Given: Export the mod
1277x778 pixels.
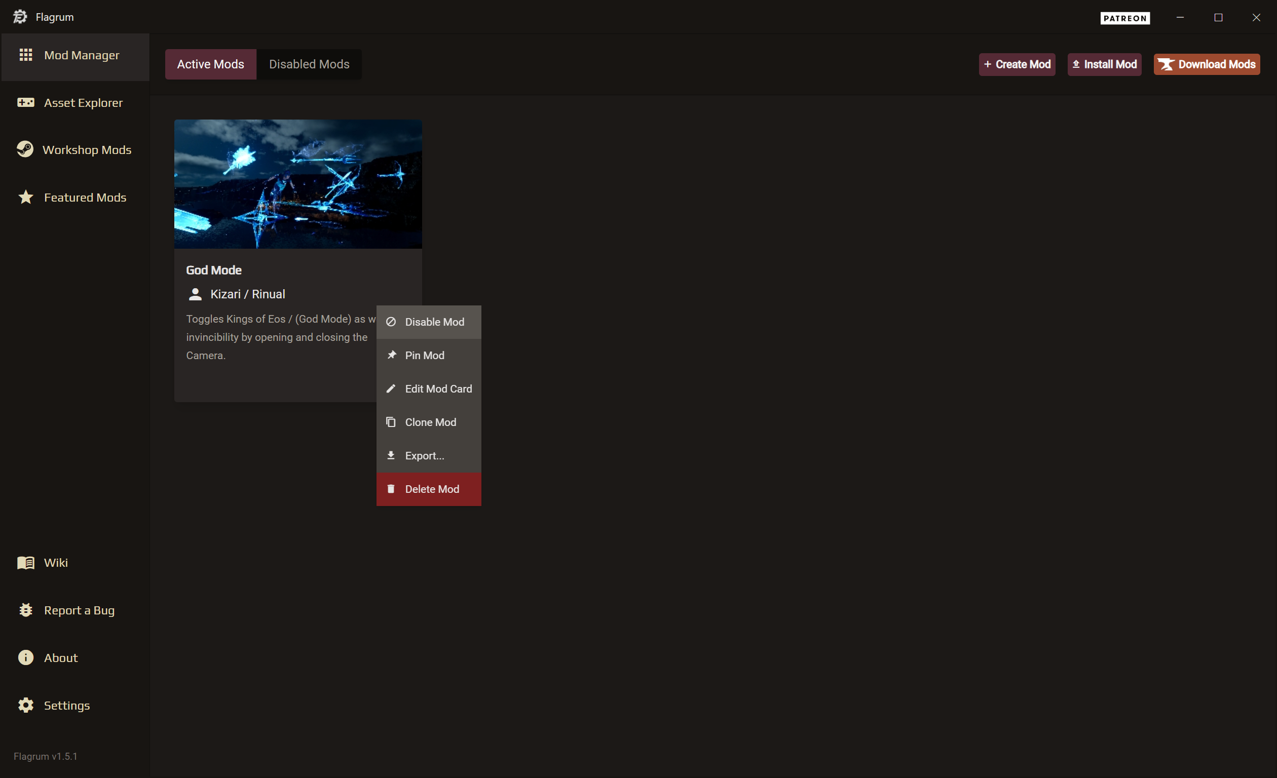Looking at the screenshot, I should (424, 455).
